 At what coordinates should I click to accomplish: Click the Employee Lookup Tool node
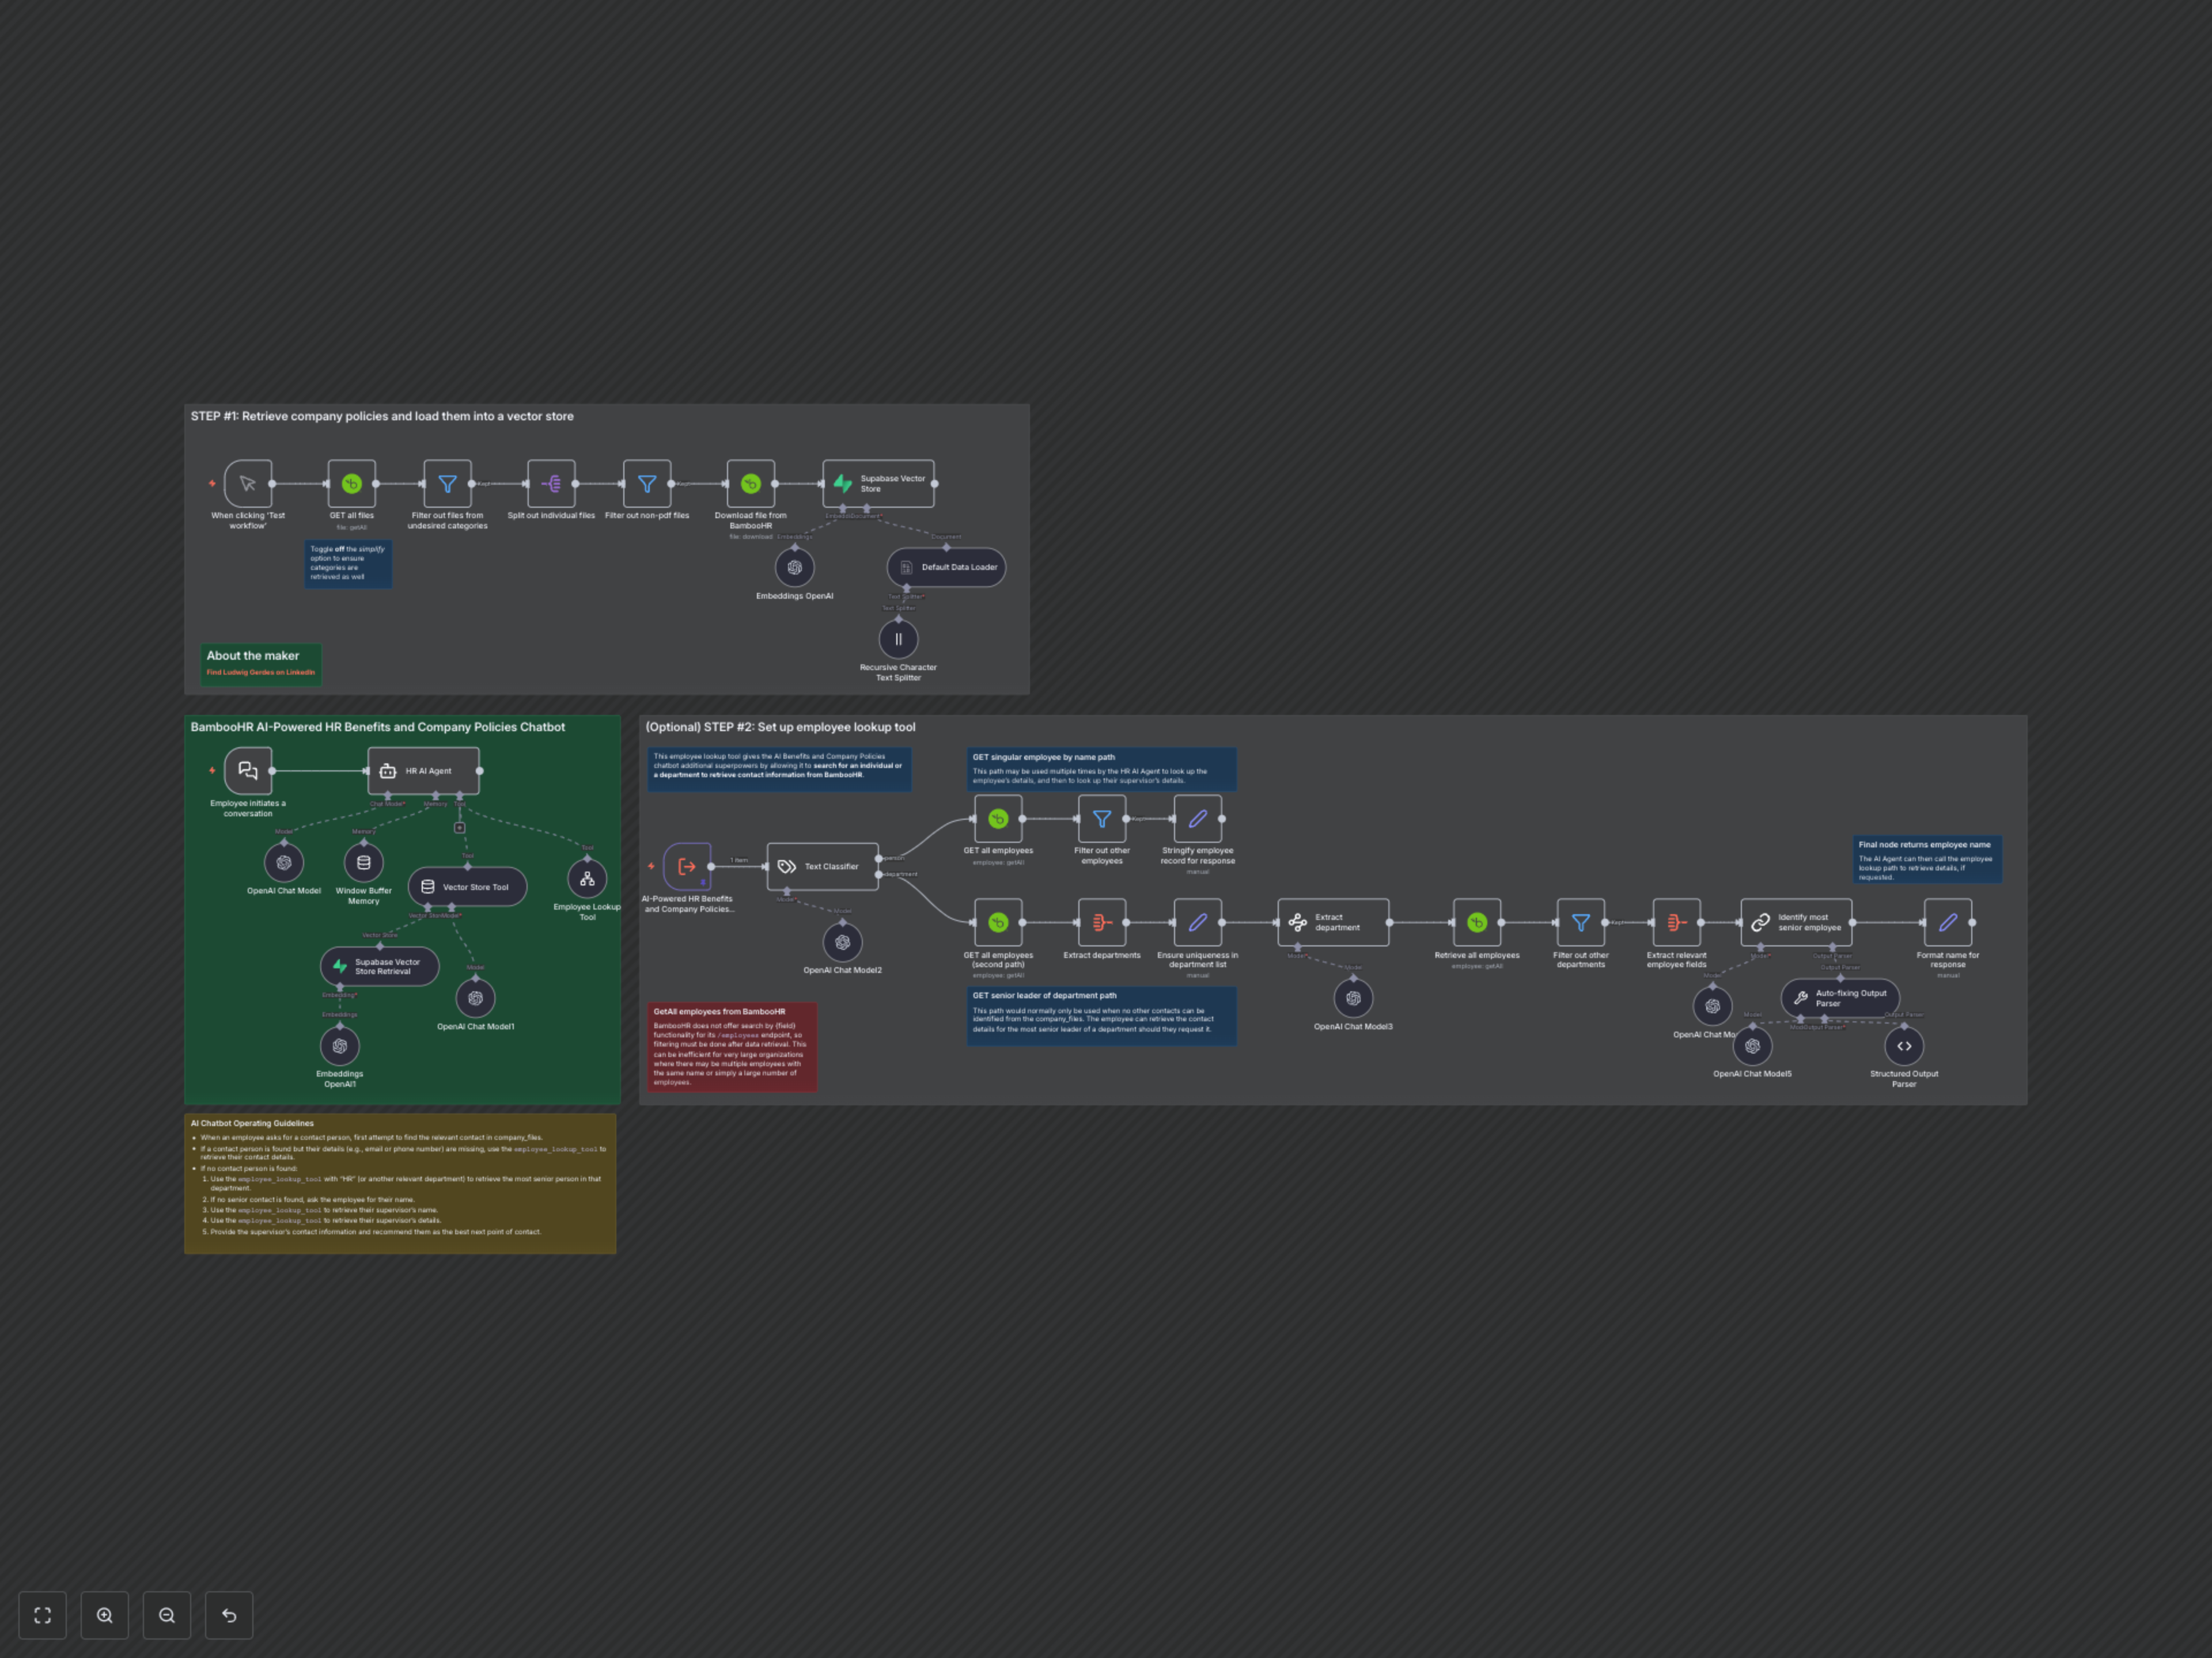pyautogui.click(x=587, y=879)
